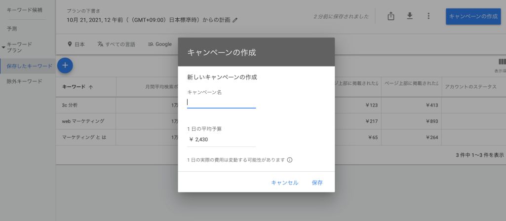Viewport: 506px width, 221px height.
Task: Click the pencil icon to rename plan
Action: tap(235, 20)
